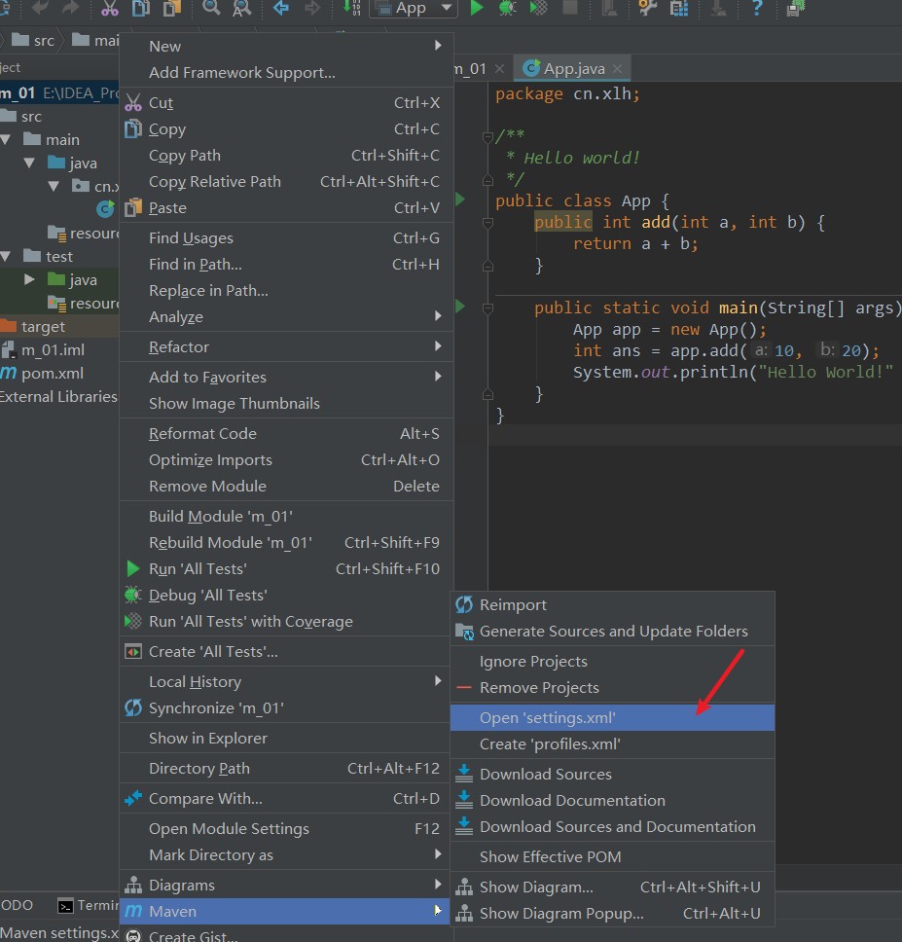902x942 pixels.
Task: Click the green Run button in toolbar
Action: pos(477,8)
